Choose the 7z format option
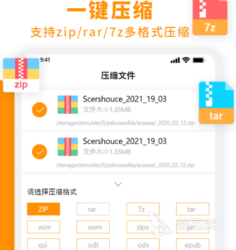The image size is (236, 250). [143, 209]
